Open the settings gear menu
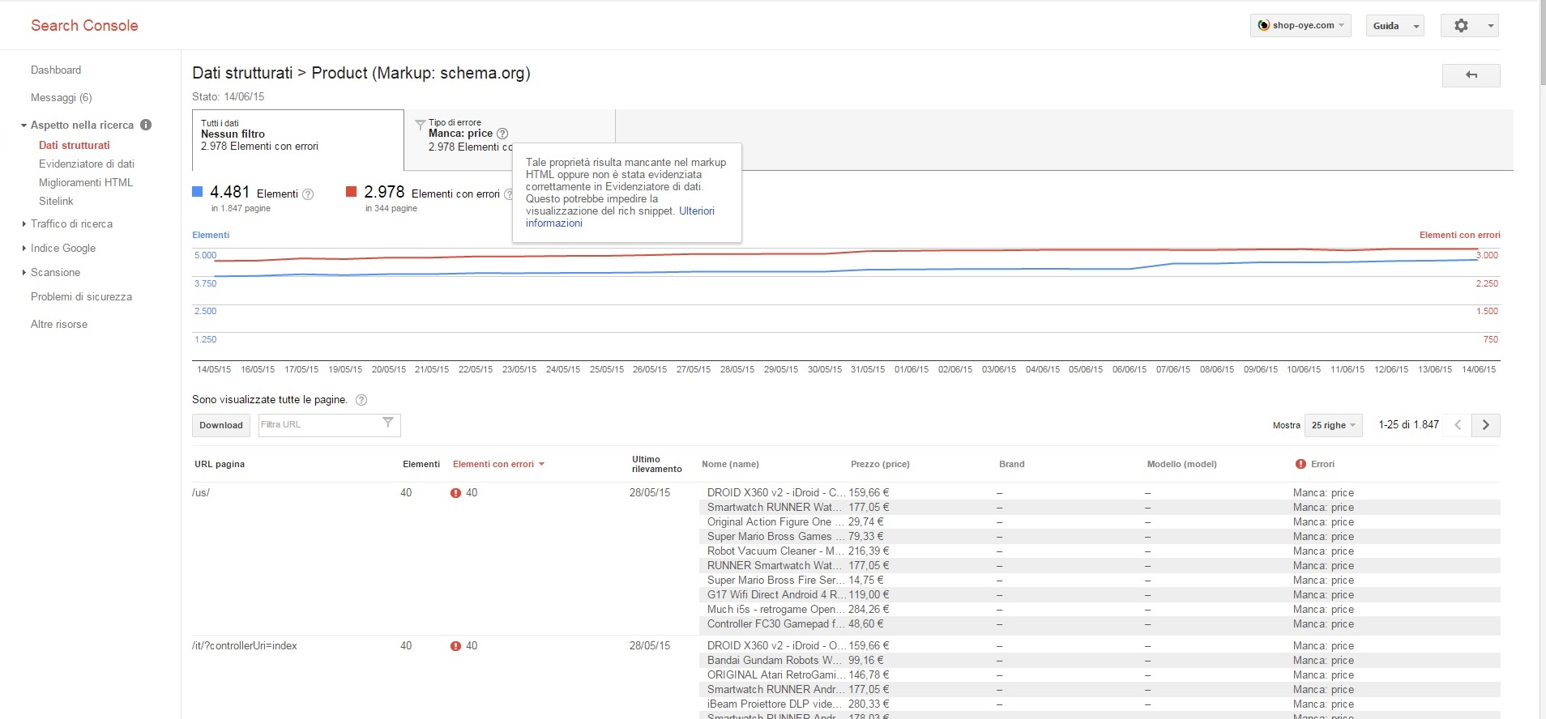This screenshot has width=1546, height=719. point(1469,26)
